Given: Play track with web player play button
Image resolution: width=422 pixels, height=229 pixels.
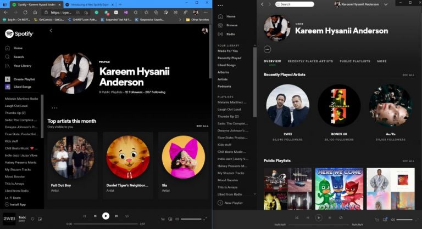Looking at the screenshot, I should 105,216.
